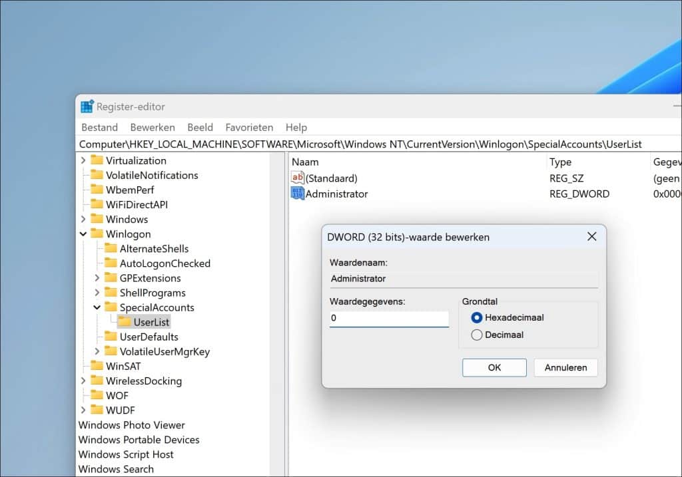This screenshot has width=682, height=477.
Task: Click the tree pane vertical scrollbar
Action: (277, 313)
